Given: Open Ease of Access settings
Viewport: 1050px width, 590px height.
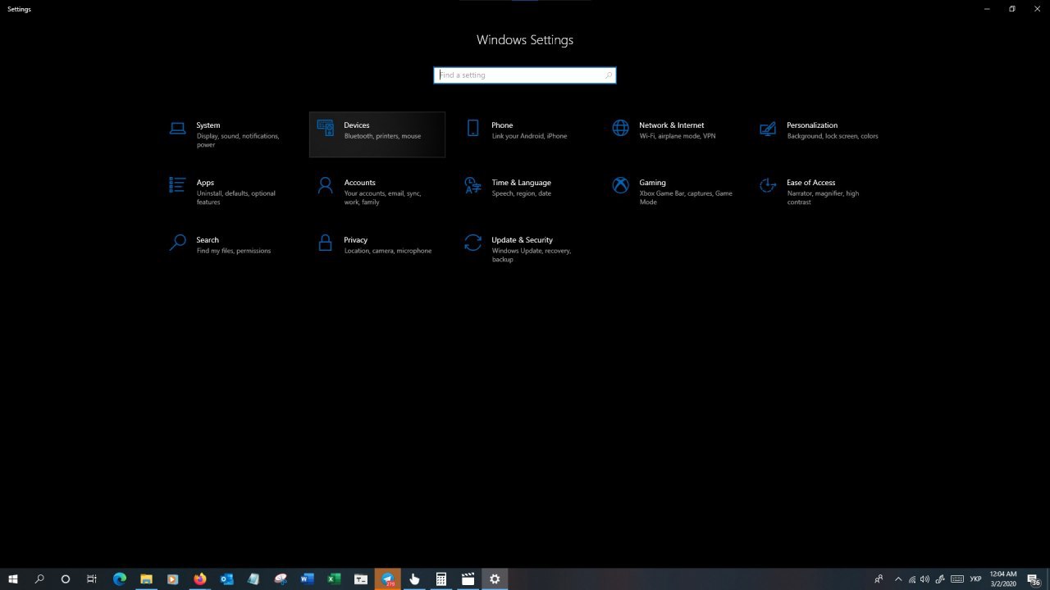Looking at the screenshot, I should [x=820, y=192].
